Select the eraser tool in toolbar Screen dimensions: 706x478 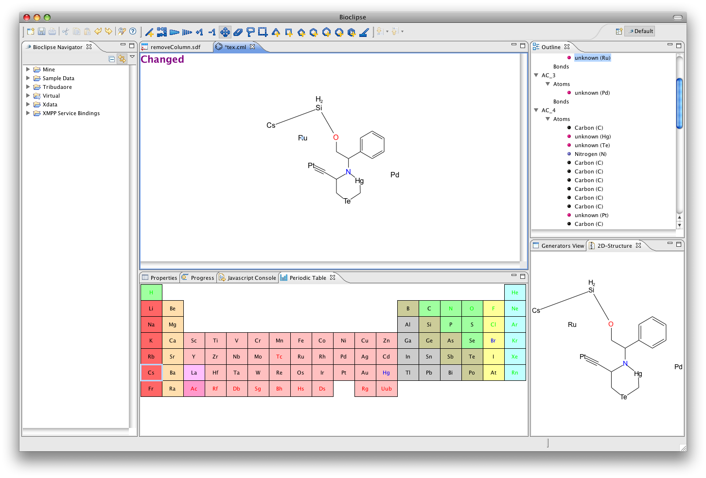tap(238, 32)
